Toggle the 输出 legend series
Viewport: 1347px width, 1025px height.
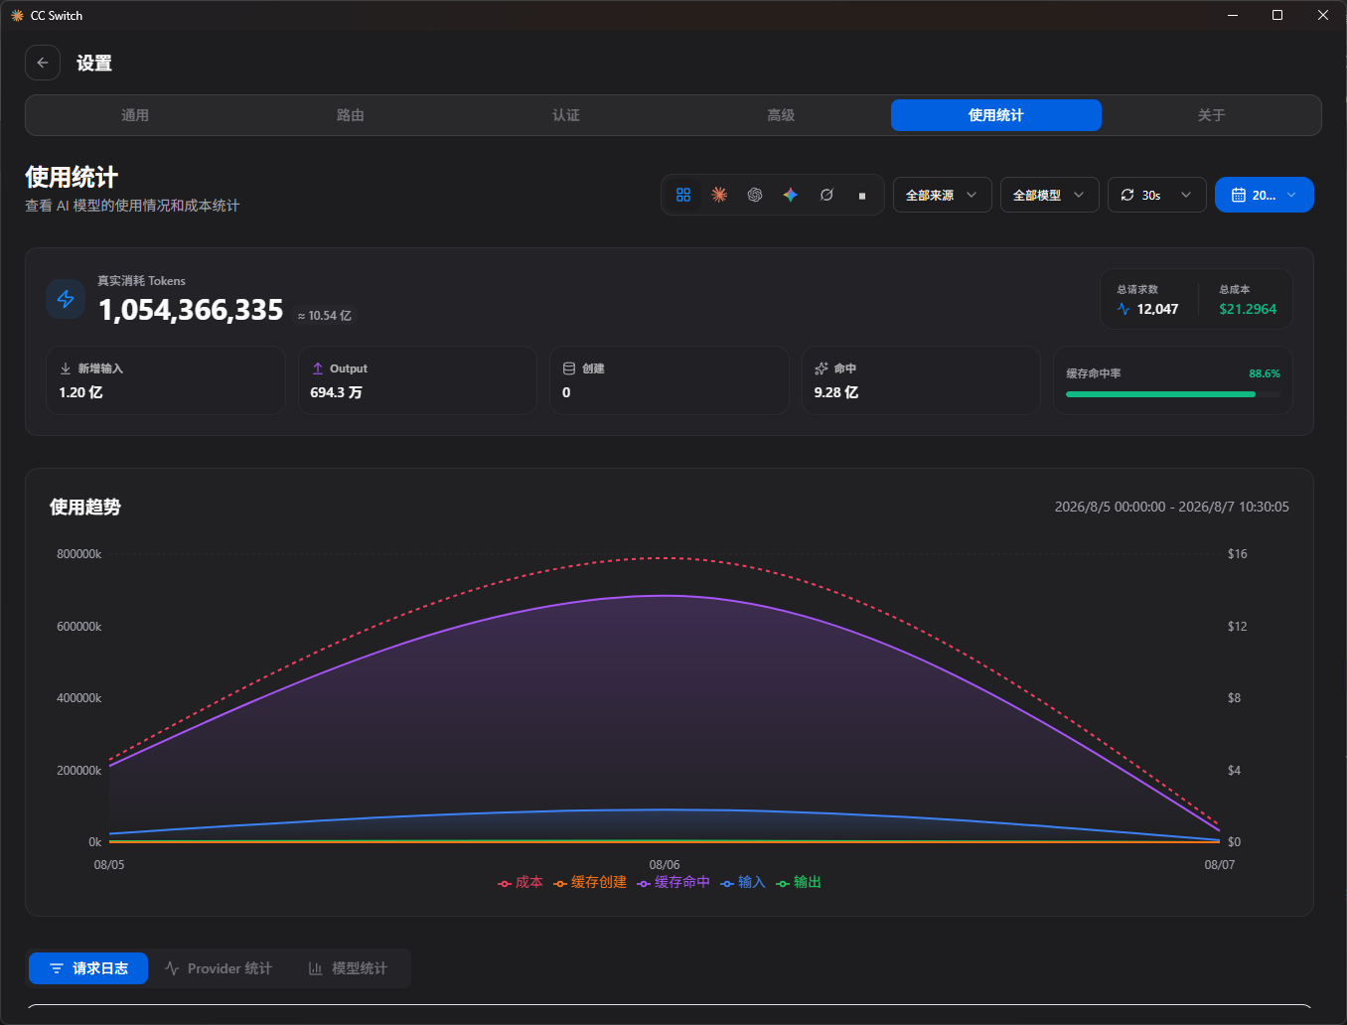(x=799, y=882)
